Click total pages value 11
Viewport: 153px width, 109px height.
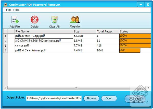pyautogui.click(x=108, y=40)
